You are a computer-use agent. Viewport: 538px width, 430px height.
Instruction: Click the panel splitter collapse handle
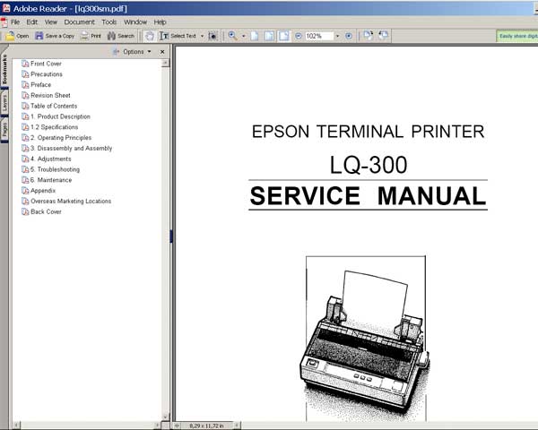coord(171,236)
